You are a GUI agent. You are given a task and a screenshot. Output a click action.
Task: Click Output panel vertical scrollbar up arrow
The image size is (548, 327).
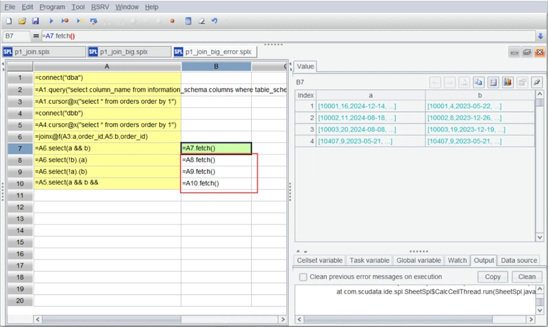pos(540,289)
